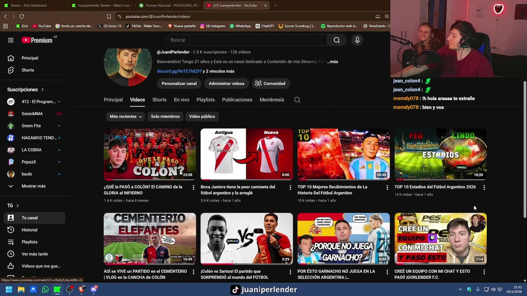Search within channel magnifier icon
The width and height of the screenshot is (527, 296).
pyautogui.click(x=297, y=100)
